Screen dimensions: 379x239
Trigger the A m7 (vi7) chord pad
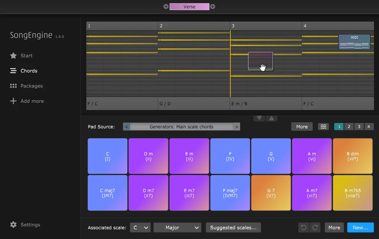point(312,193)
